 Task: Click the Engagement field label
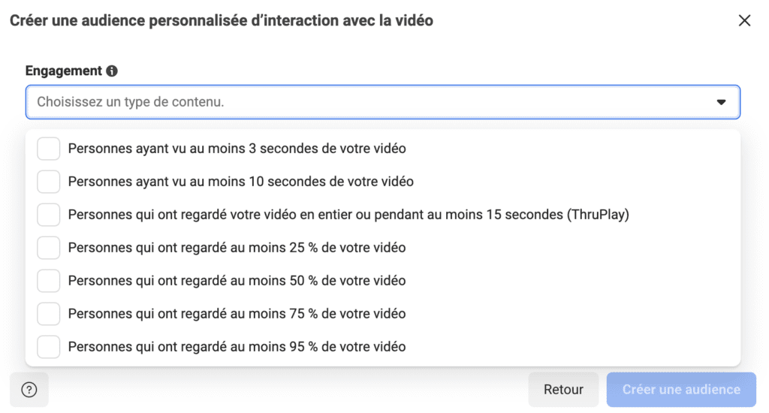(x=63, y=71)
